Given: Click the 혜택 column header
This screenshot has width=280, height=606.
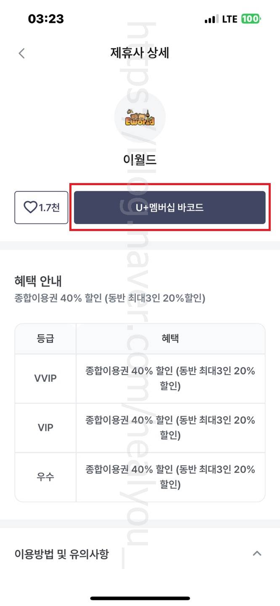Looking at the screenshot, I should click(x=170, y=338).
